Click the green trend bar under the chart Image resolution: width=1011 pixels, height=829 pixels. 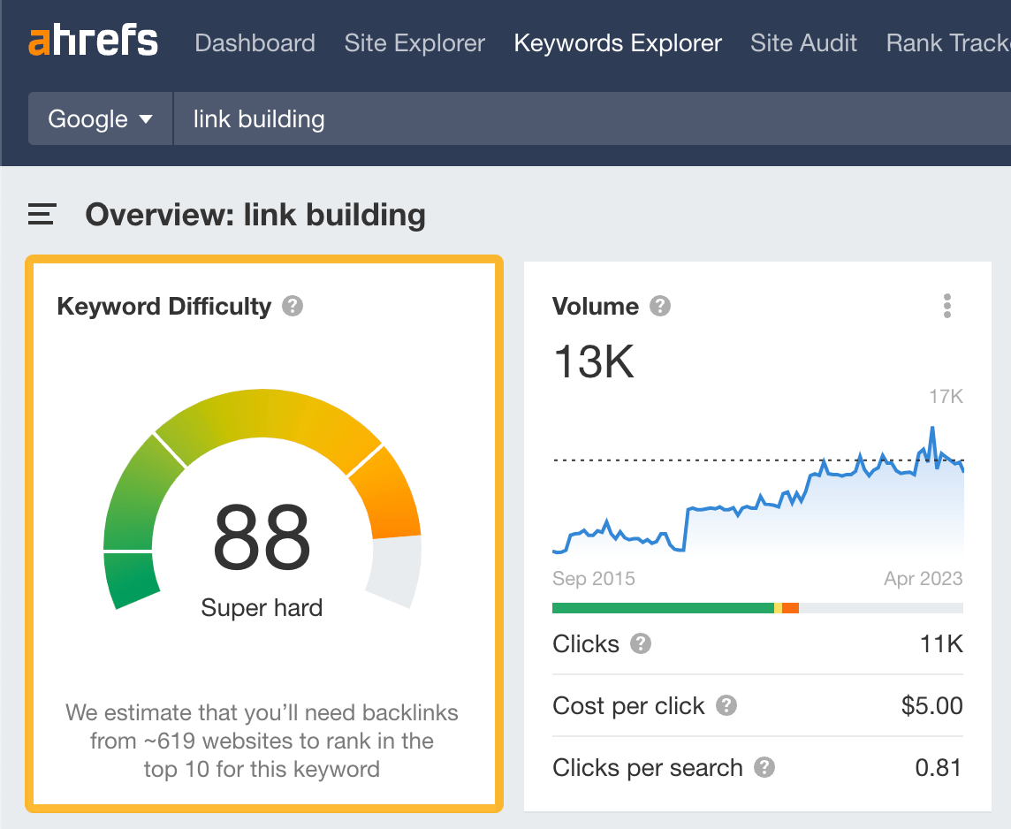click(x=663, y=607)
